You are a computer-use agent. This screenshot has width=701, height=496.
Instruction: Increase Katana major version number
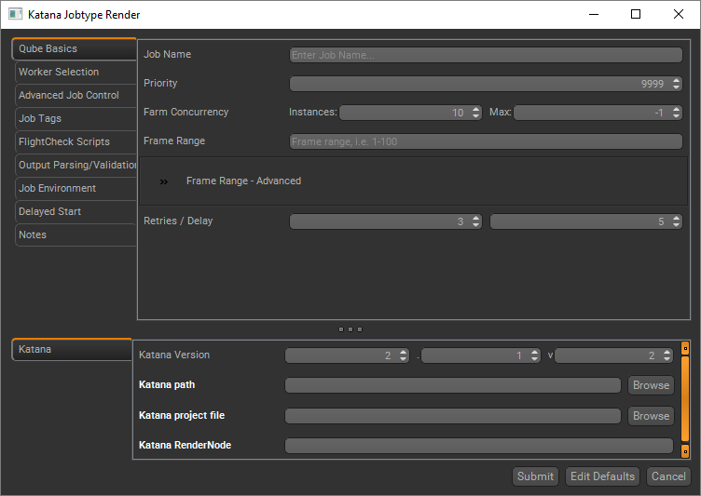(x=404, y=353)
